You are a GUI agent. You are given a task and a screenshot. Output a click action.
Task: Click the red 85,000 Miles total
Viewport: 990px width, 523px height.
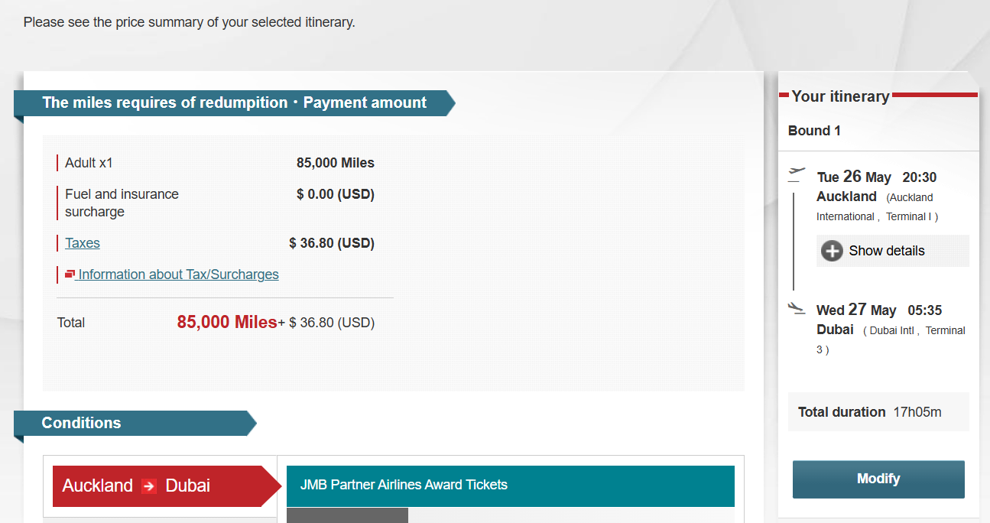pyautogui.click(x=227, y=323)
